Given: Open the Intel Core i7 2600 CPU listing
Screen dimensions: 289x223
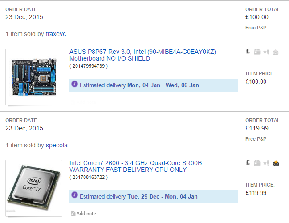Looking at the screenshot, I should coord(135,166).
